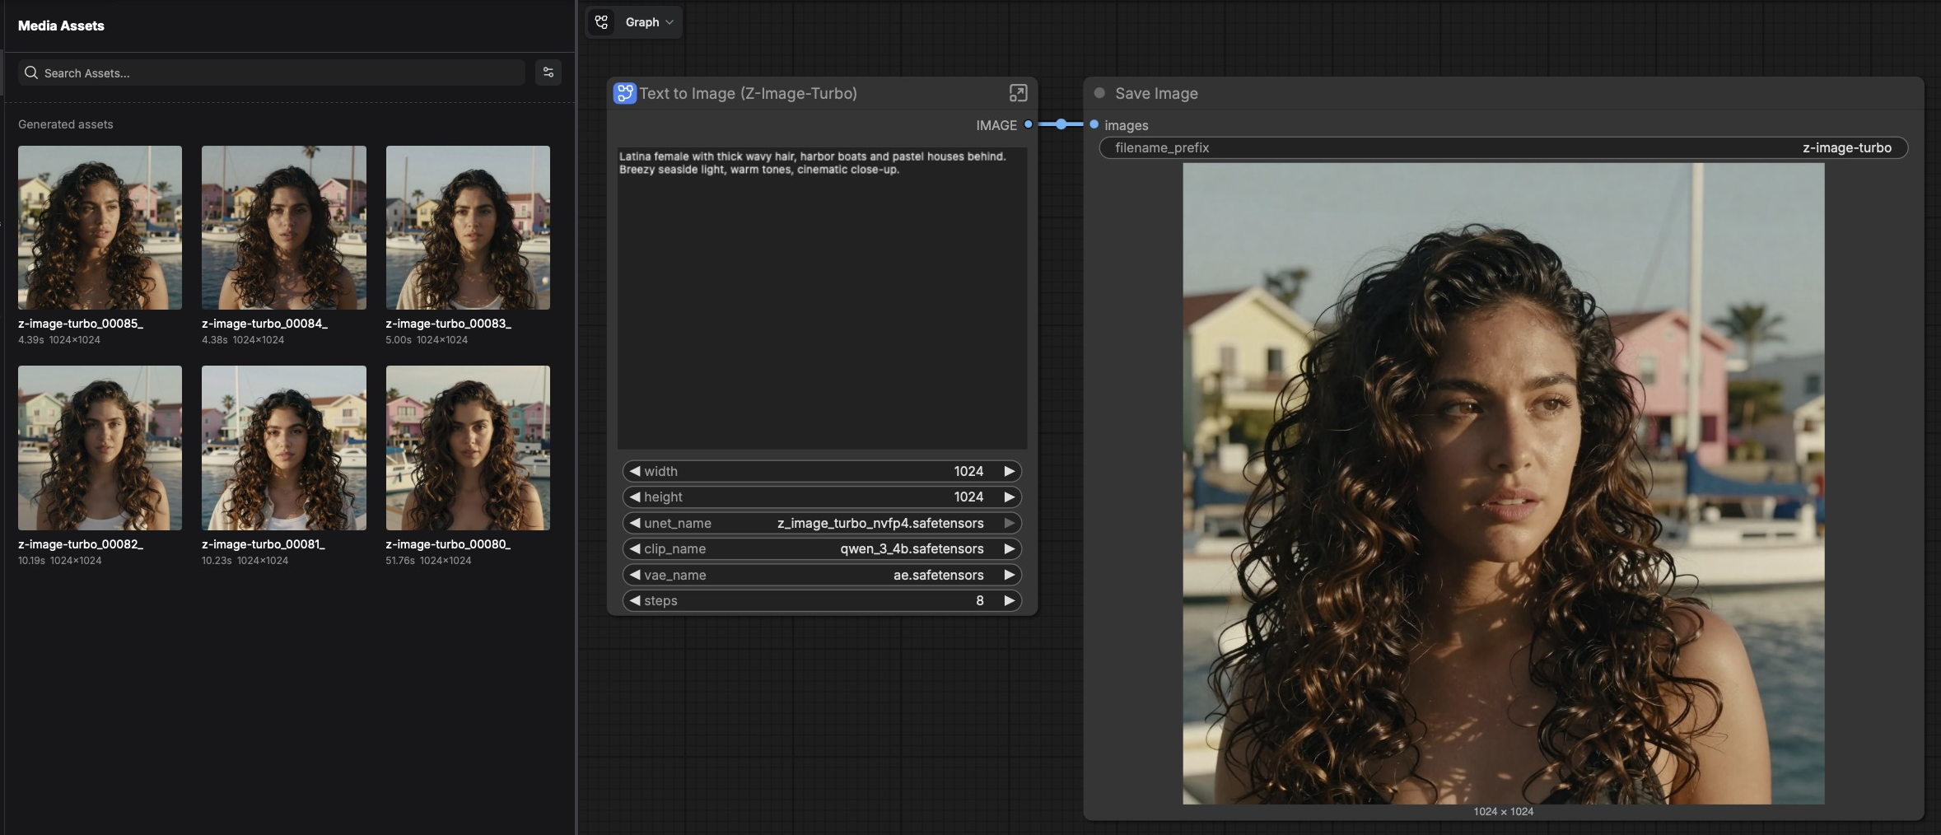Click the midpoint of the node connection link

click(1061, 124)
